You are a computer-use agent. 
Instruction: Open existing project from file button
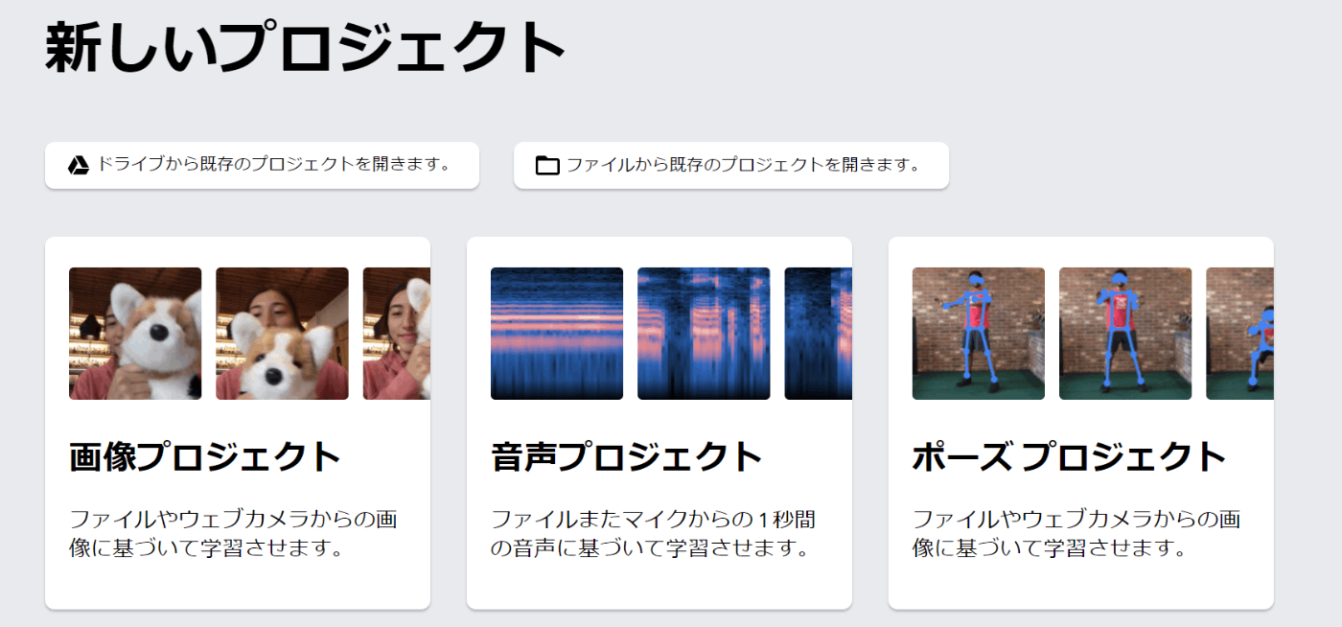point(731,165)
